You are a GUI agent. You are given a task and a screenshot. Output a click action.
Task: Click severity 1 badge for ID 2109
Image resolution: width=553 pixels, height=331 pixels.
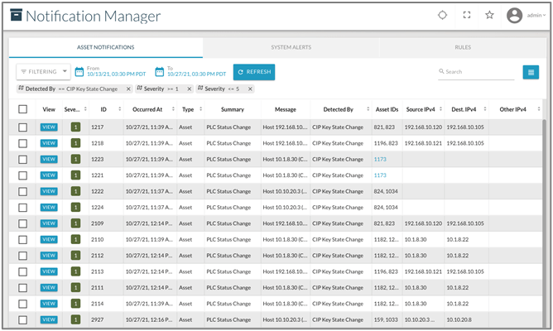pos(75,223)
